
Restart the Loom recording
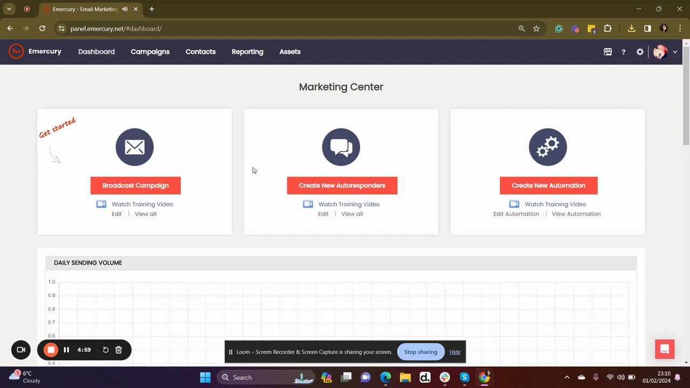tap(106, 350)
